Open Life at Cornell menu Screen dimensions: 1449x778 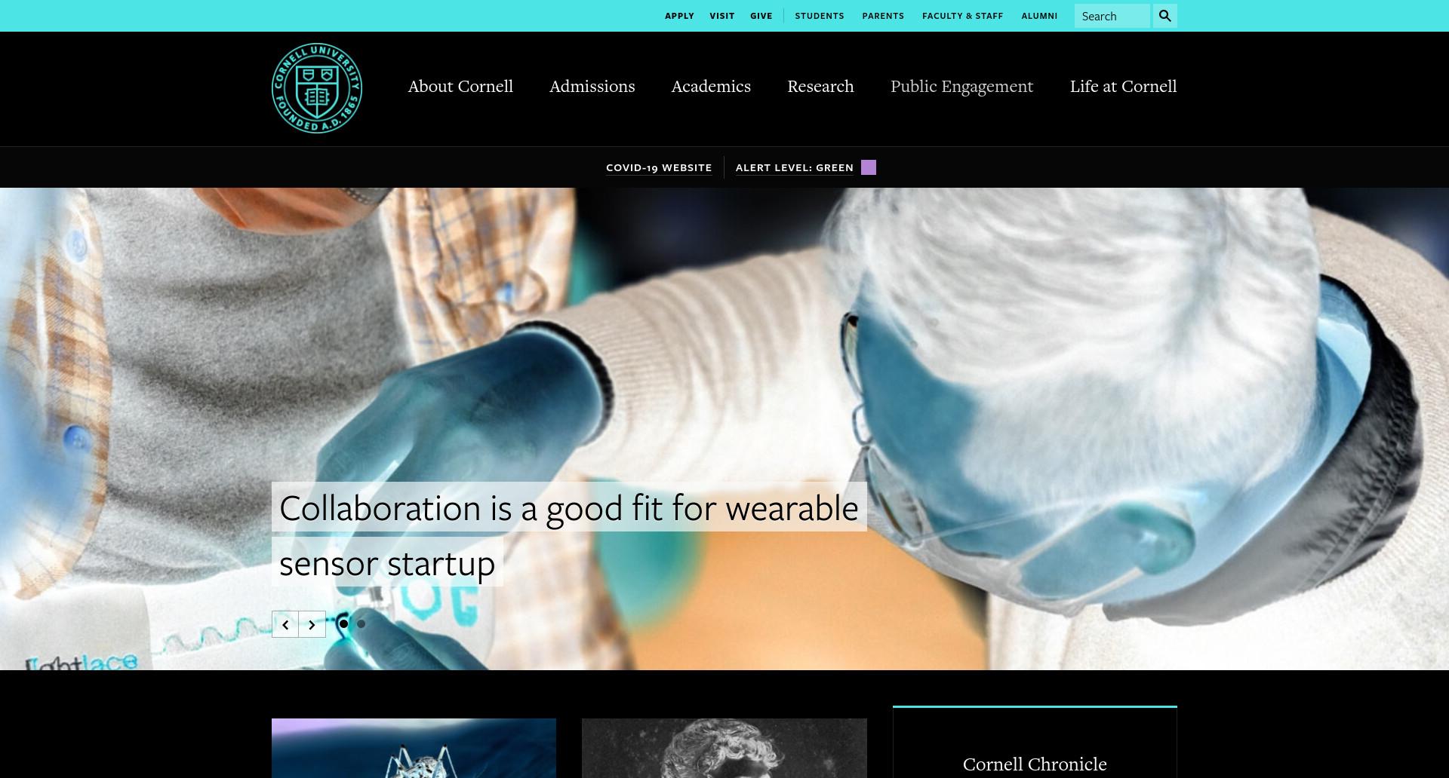pyautogui.click(x=1123, y=86)
